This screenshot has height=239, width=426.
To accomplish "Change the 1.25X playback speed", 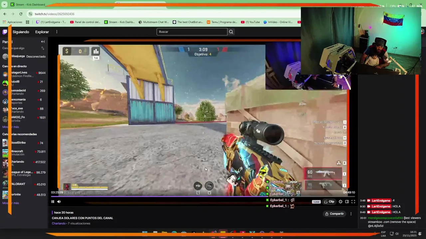I will (316, 202).
